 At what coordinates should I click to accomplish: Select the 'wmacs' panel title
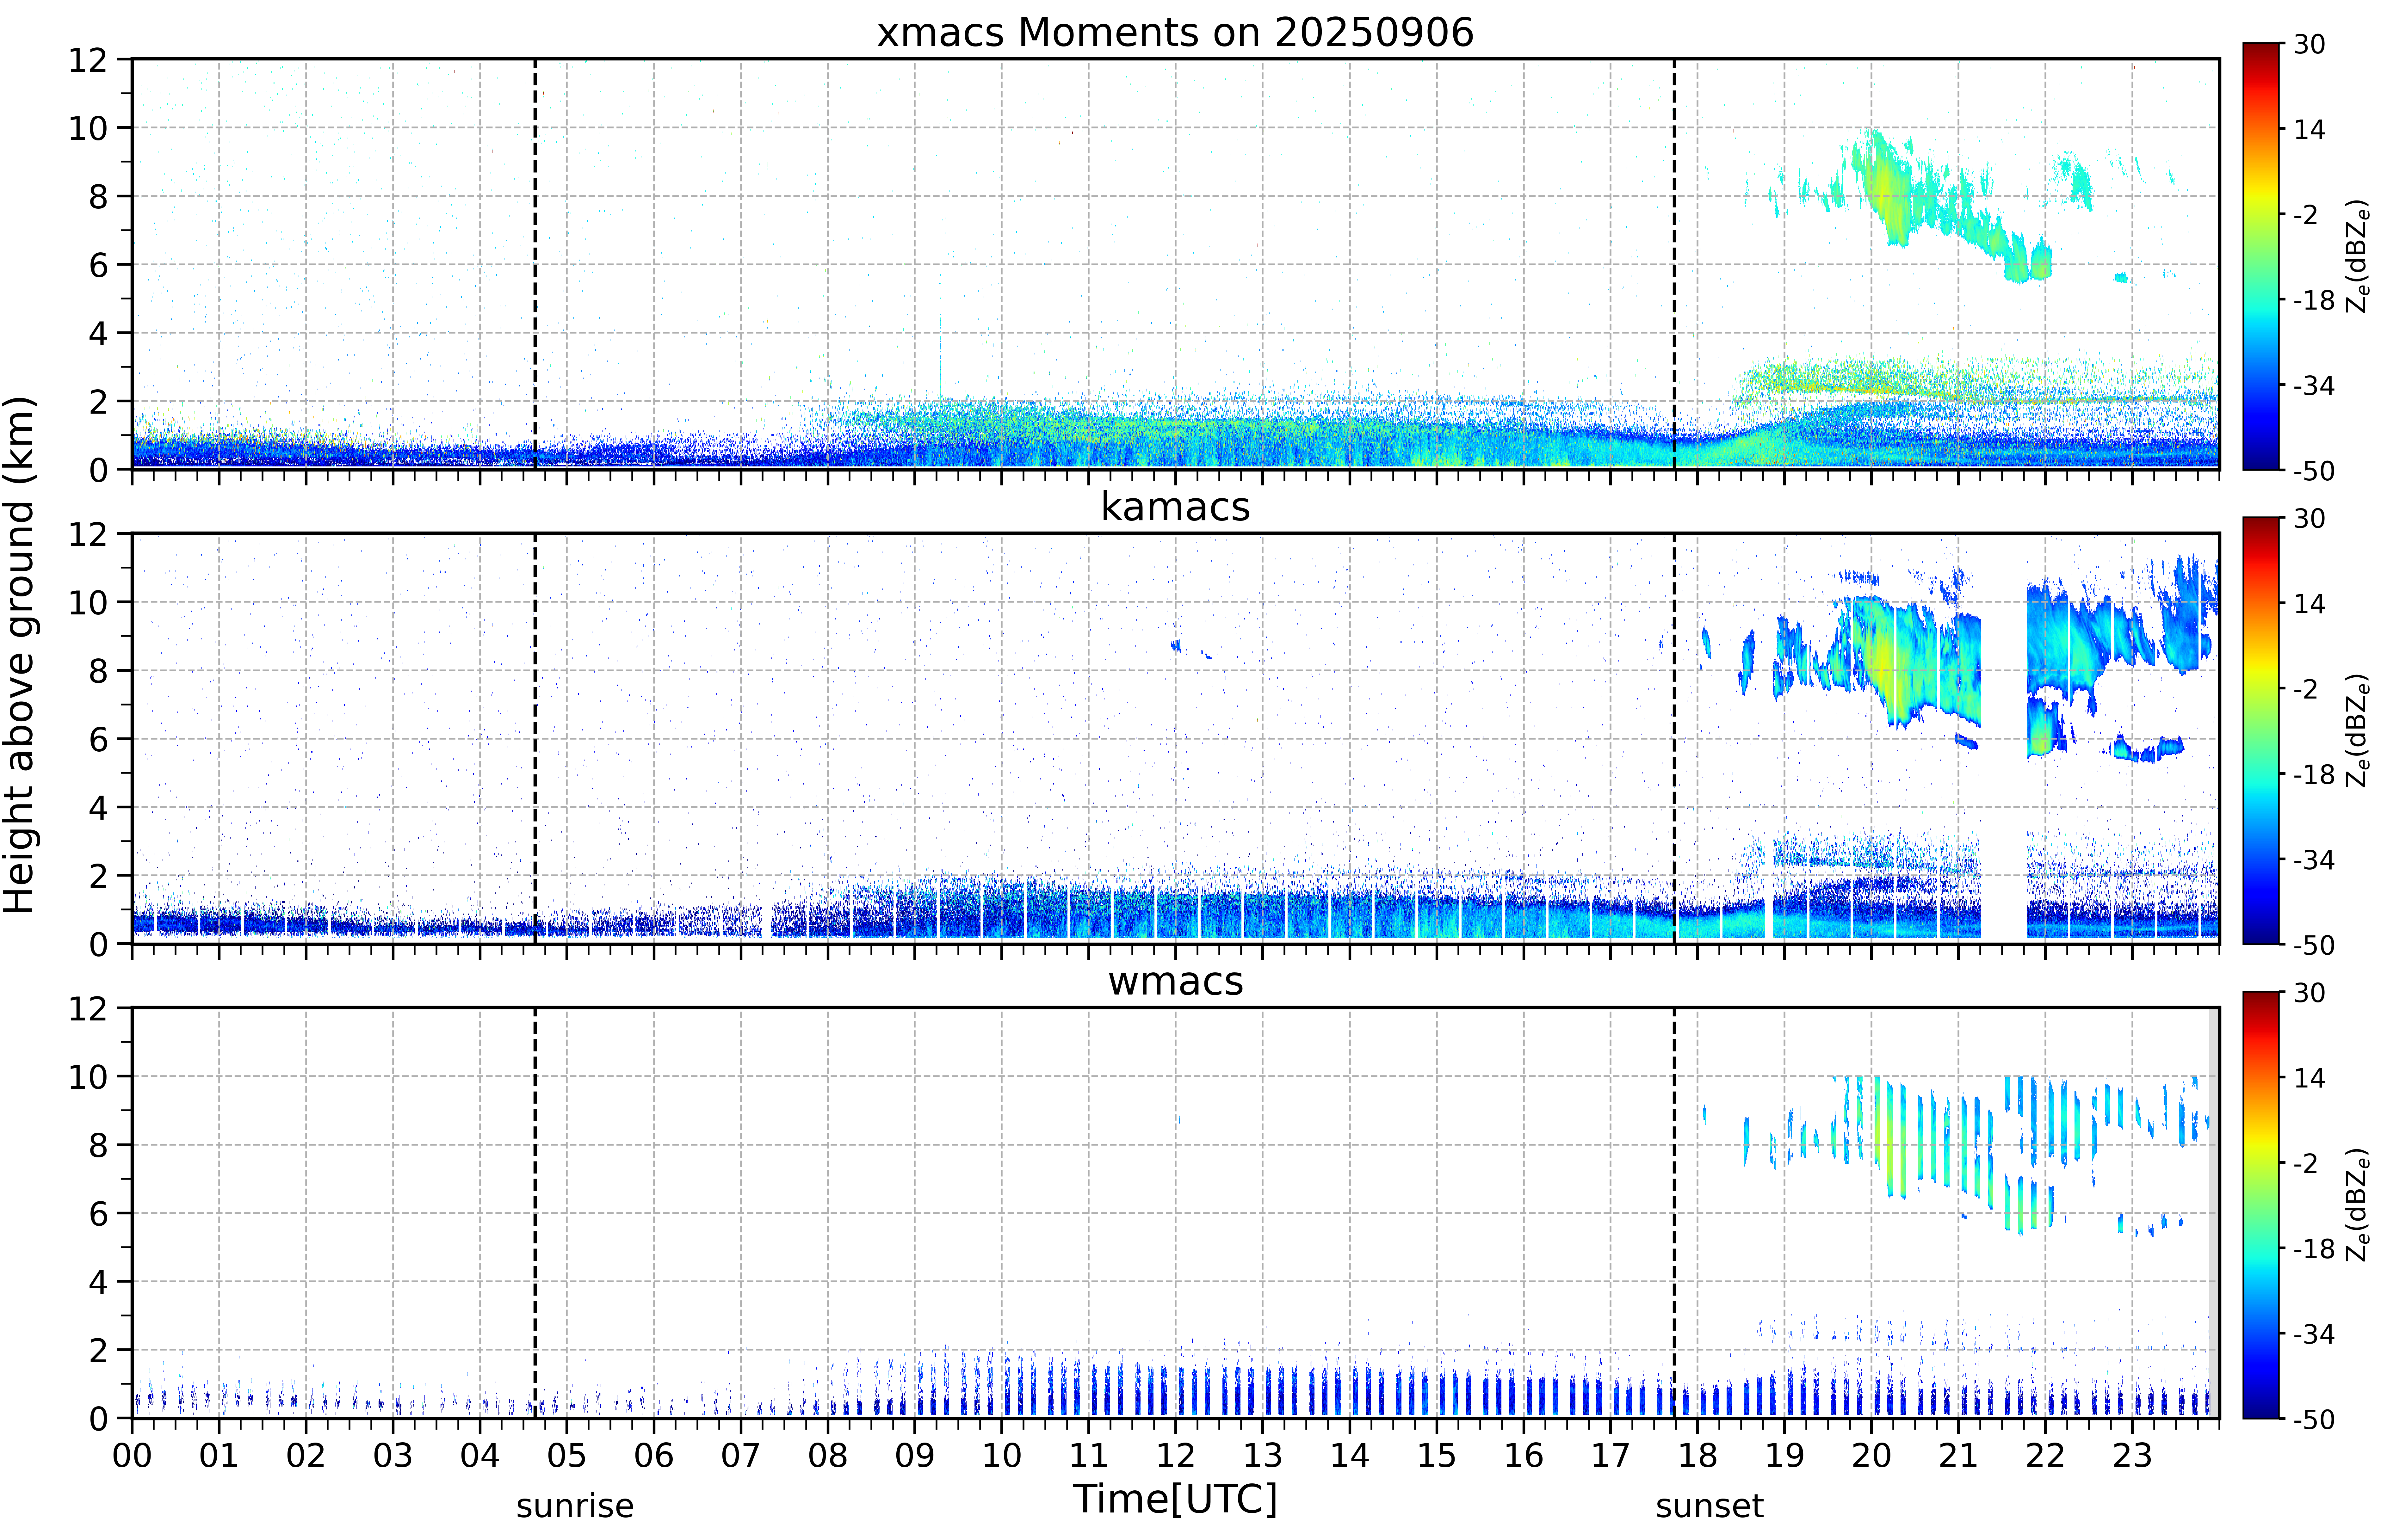click(x=1175, y=981)
